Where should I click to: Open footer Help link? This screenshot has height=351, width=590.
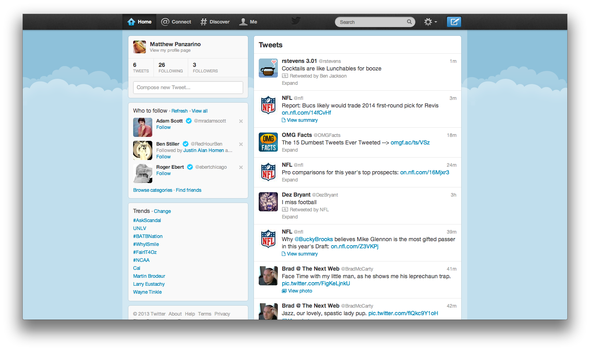pyautogui.click(x=190, y=314)
